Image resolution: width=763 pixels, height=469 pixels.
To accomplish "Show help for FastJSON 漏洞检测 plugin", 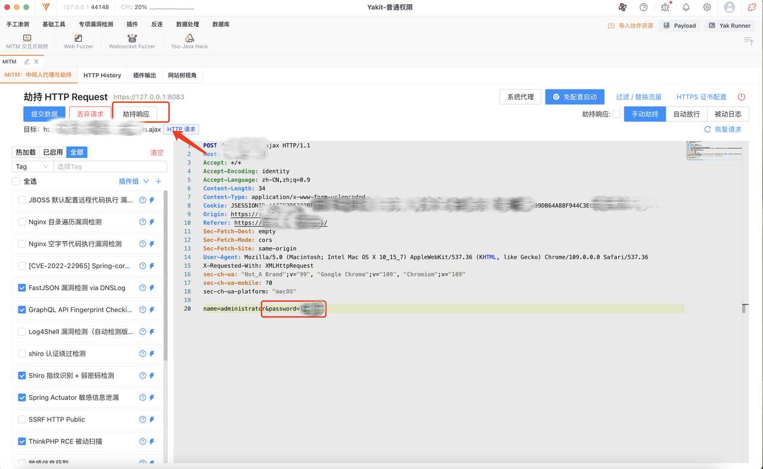I will pos(142,288).
